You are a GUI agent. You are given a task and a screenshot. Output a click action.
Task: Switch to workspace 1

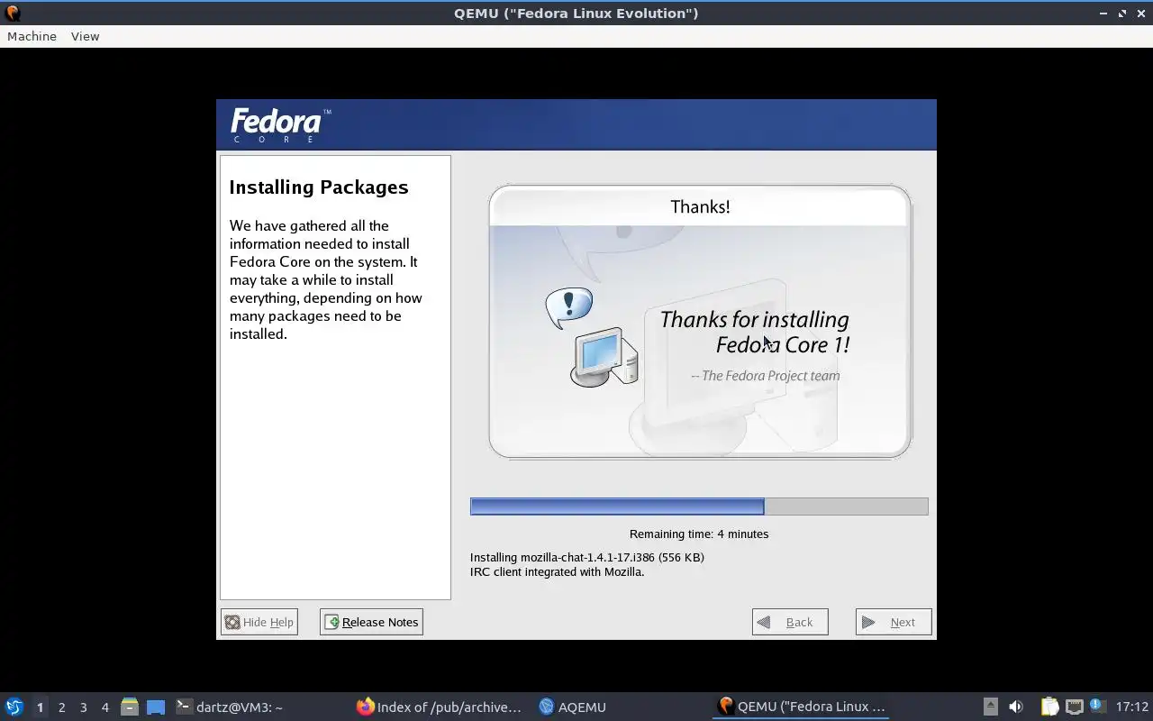coord(40,707)
